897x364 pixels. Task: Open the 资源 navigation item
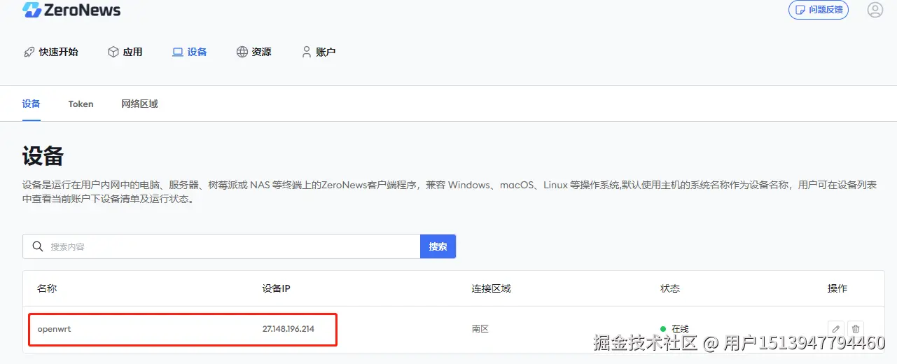click(x=253, y=52)
